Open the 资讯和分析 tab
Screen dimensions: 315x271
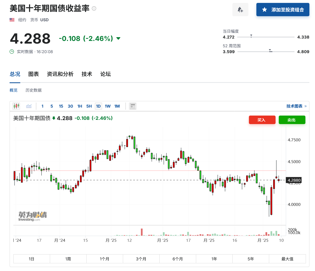click(x=60, y=74)
